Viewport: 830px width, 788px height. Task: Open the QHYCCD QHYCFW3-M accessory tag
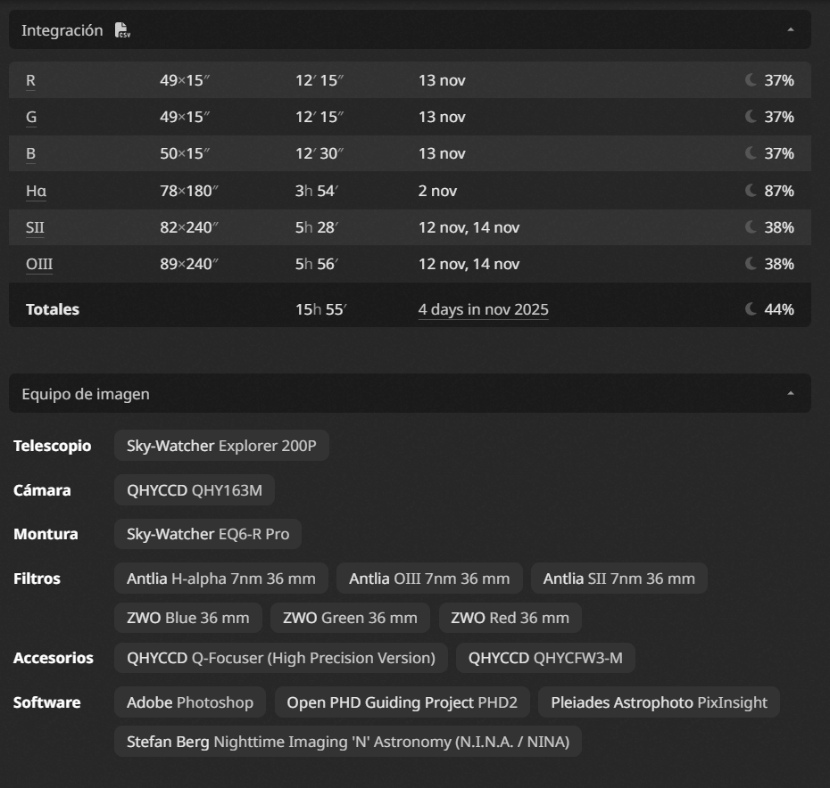[x=545, y=657]
